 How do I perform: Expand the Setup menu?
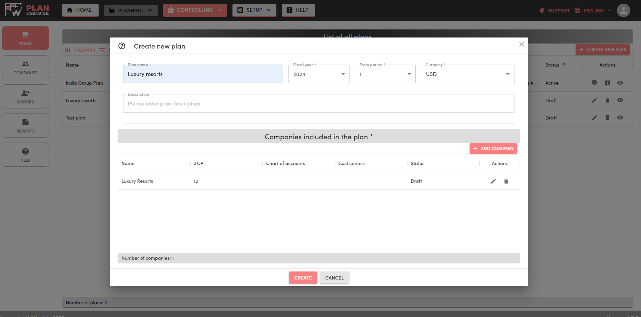(x=254, y=10)
